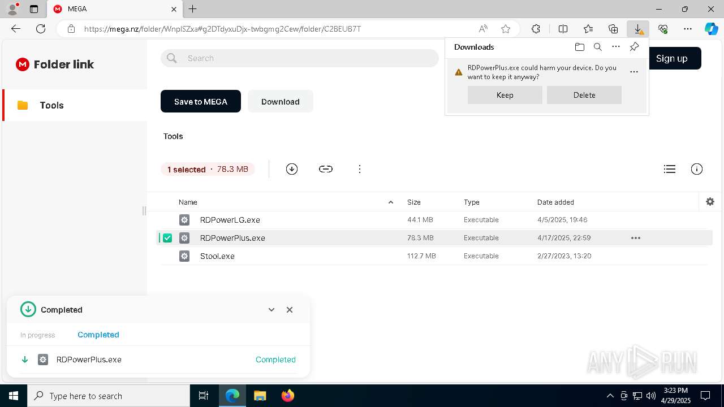Toggle Split screen icon
Screen dimensions: 724x407
tap(563, 29)
